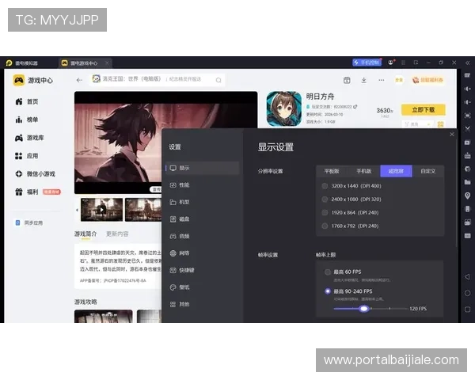Open the dropdown below the download button

pyautogui.click(x=417, y=124)
